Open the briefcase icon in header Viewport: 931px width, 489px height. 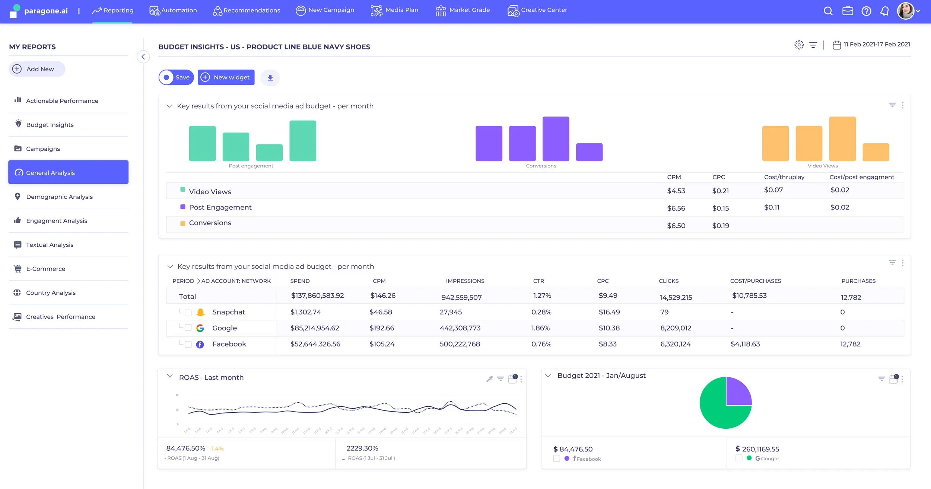(x=848, y=11)
